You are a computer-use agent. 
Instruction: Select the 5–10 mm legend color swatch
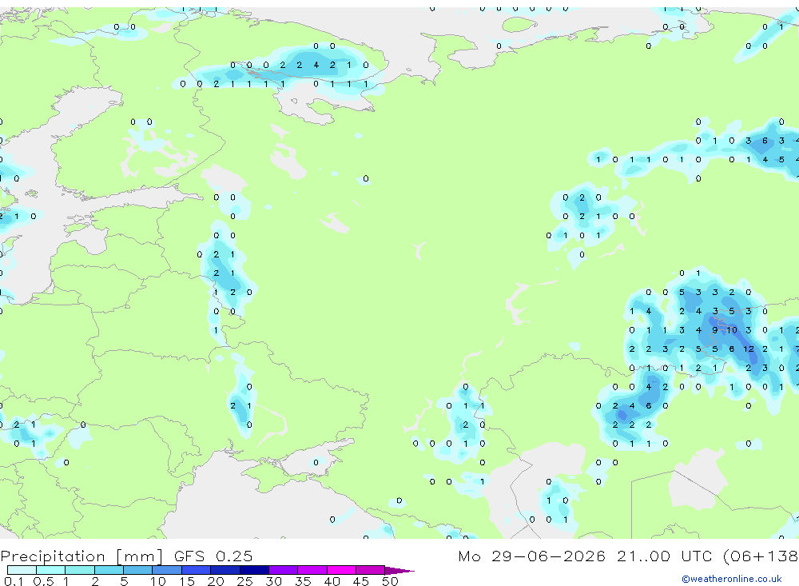137,570
